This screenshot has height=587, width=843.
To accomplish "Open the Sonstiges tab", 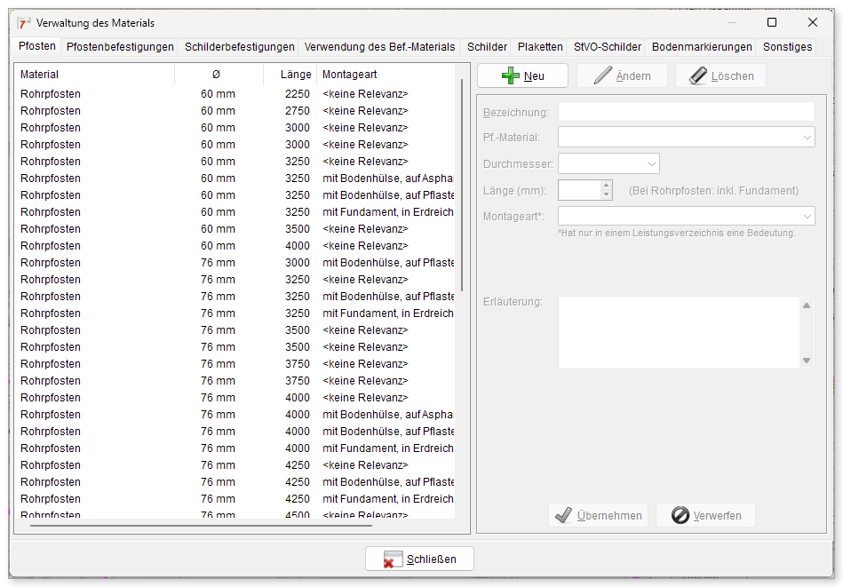I will [787, 47].
